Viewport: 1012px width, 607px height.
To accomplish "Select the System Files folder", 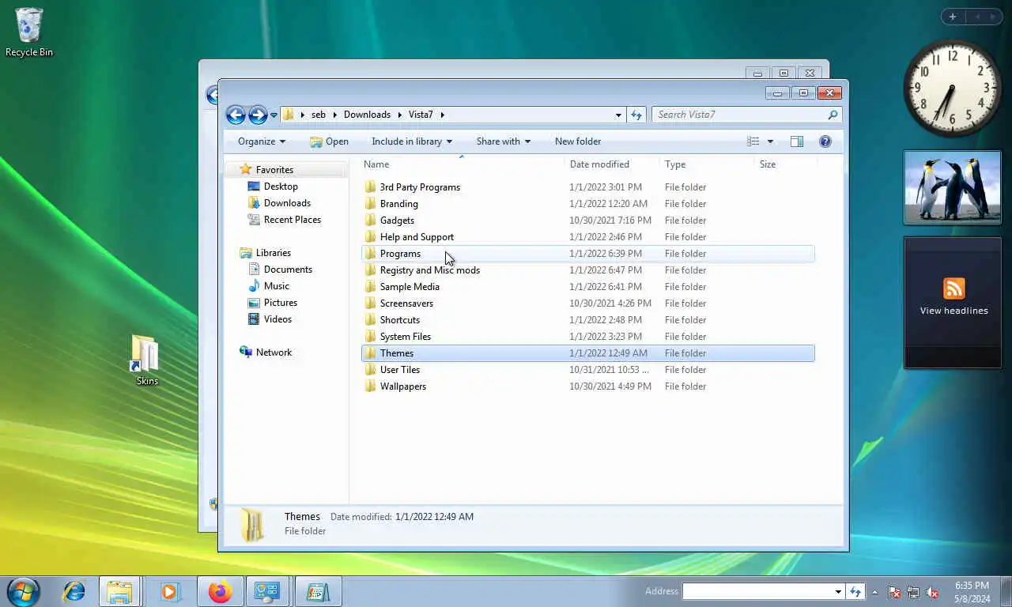I will tap(406, 337).
